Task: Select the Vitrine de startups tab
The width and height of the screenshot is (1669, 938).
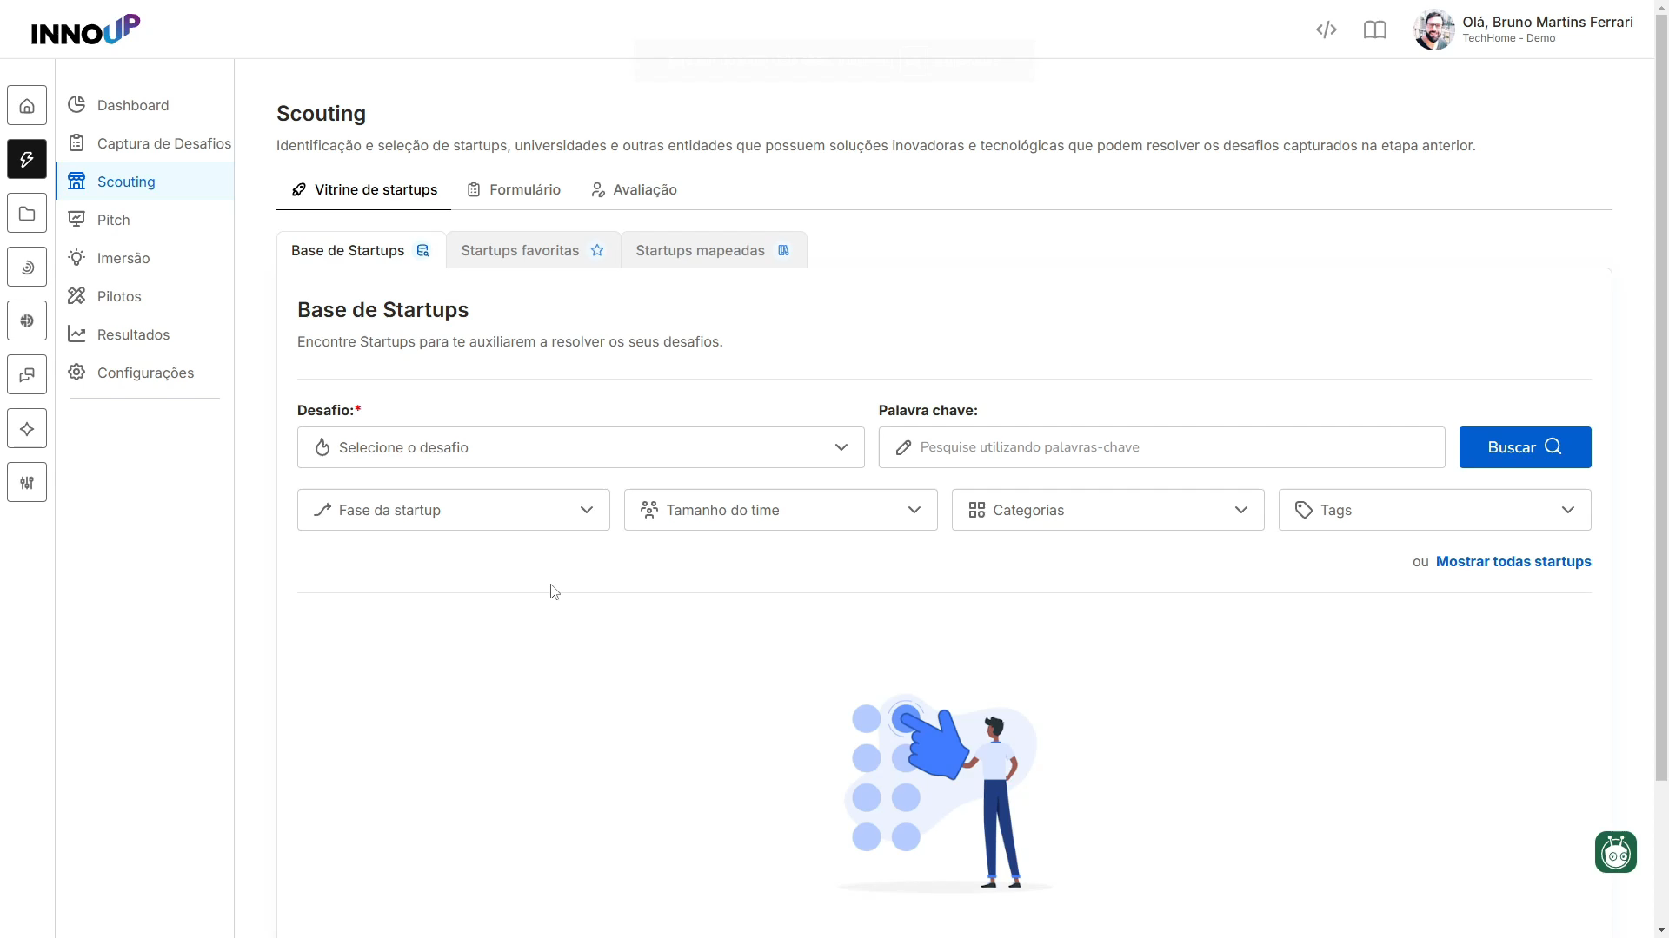Action: (x=364, y=189)
